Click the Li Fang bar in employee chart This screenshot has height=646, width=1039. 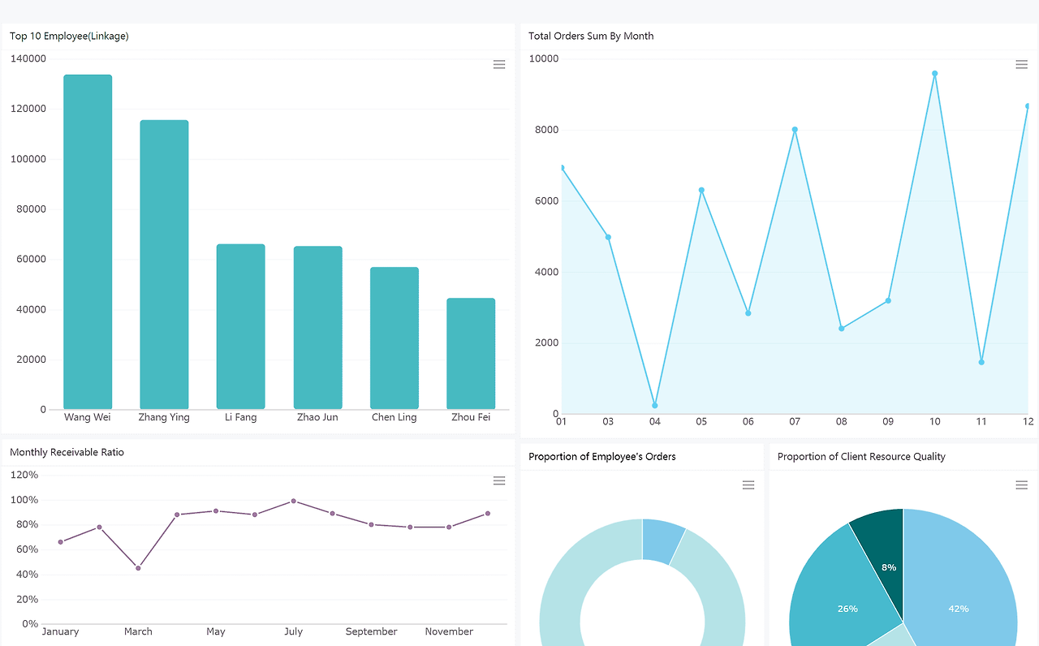(241, 326)
